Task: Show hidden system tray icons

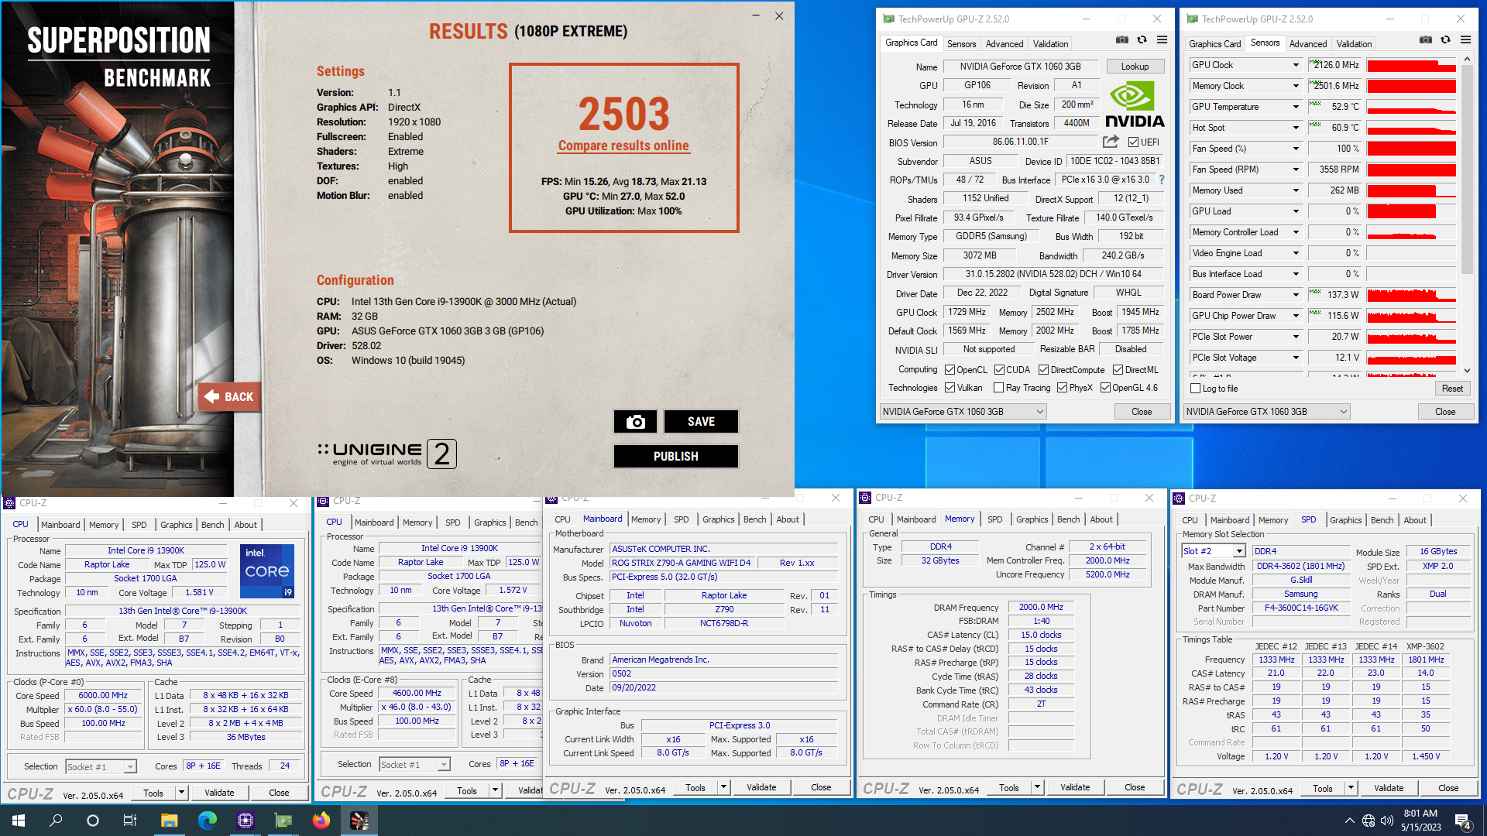Action: tap(1350, 821)
